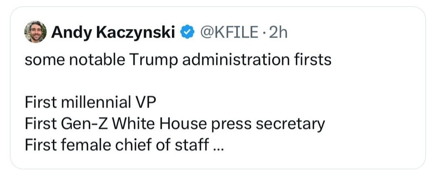Viewport: 436px width, 175px height.
Task: Click the trailing ellipsis to expand tweet
Action: tap(217, 146)
